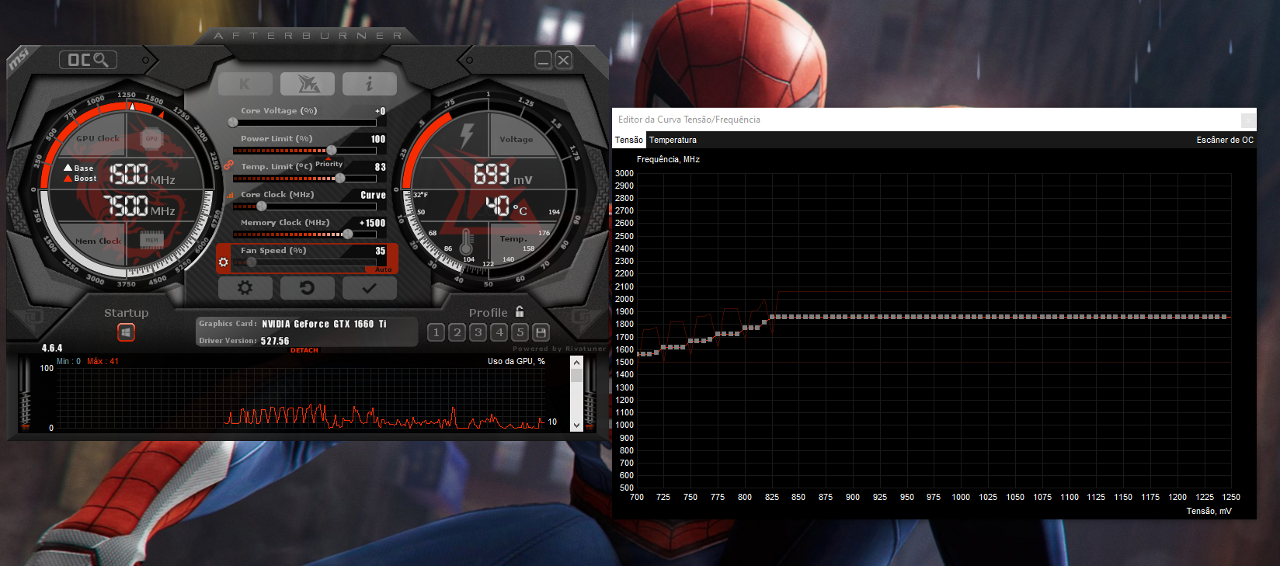Select profile slot 3
Image resolution: width=1280 pixels, height=566 pixels.
click(x=478, y=332)
